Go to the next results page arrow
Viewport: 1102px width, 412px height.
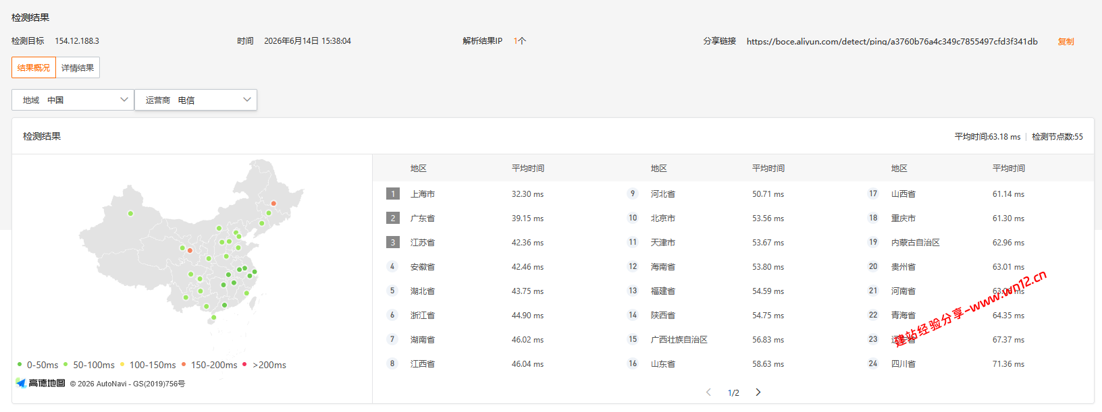coord(758,392)
